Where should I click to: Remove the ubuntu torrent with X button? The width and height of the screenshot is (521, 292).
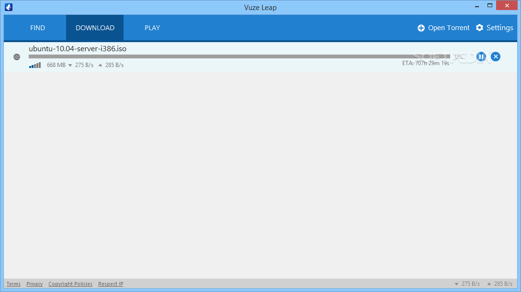pyautogui.click(x=496, y=57)
